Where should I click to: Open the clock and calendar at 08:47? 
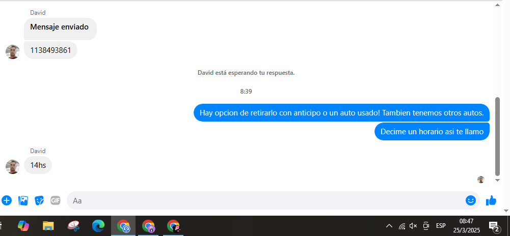(x=467, y=226)
